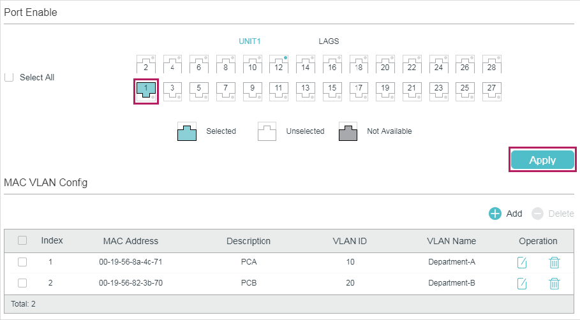Select port 3 icon
The image size is (580, 320).
pos(172,91)
